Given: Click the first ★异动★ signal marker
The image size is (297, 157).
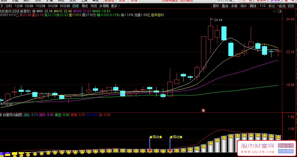Looking at the screenshot, I should pos(156,137).
